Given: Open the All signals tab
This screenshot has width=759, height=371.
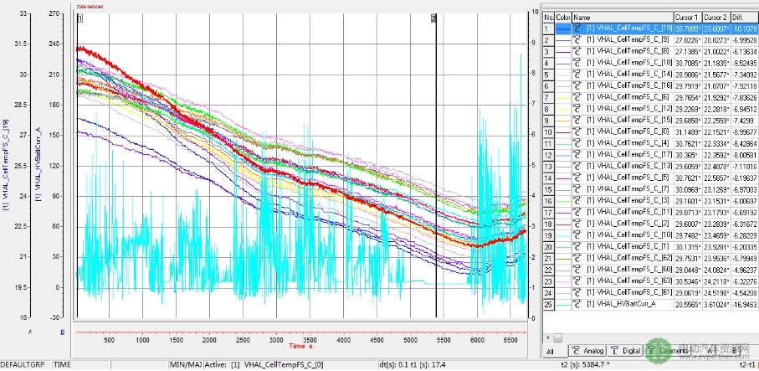Looking at the screenshot, I should [x=550, y=350].
